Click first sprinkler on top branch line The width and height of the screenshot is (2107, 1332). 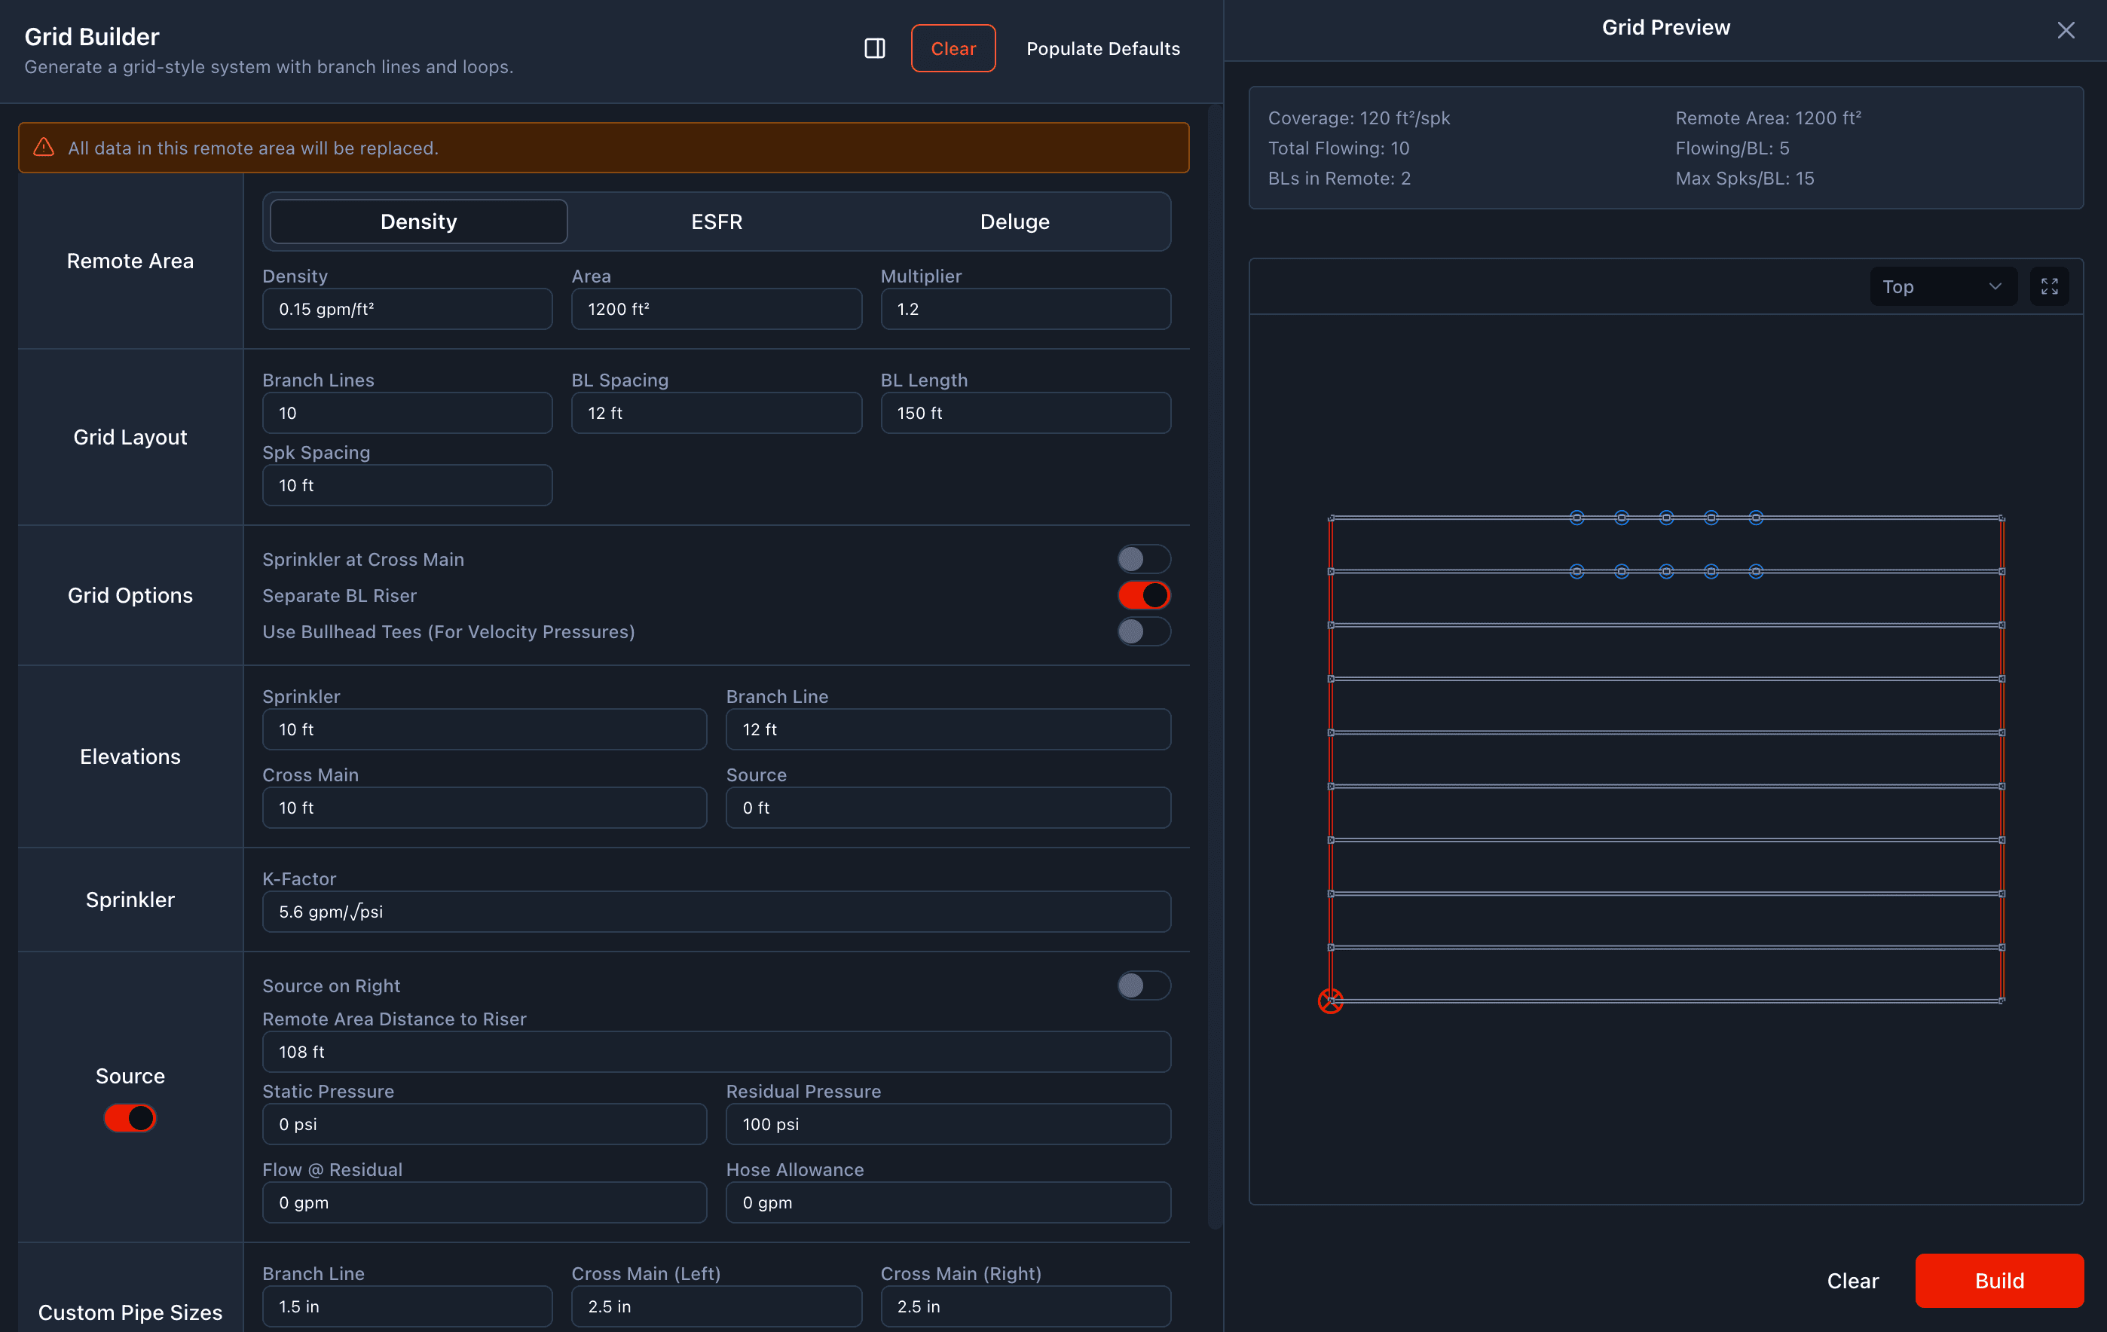point(1576,518)
